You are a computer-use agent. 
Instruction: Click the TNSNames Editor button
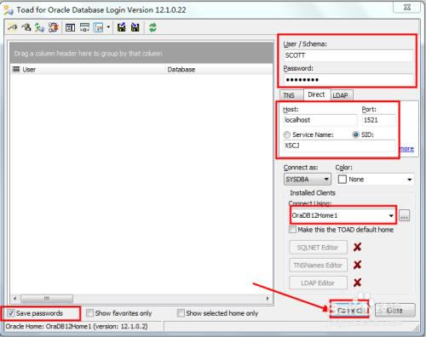318,266
